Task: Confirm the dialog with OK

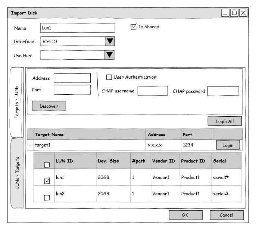Action: 185,215
